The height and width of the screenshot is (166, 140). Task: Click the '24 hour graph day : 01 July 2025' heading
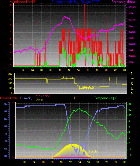(76, 2)
